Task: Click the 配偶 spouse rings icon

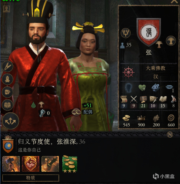Action: [x=76, y=112]
